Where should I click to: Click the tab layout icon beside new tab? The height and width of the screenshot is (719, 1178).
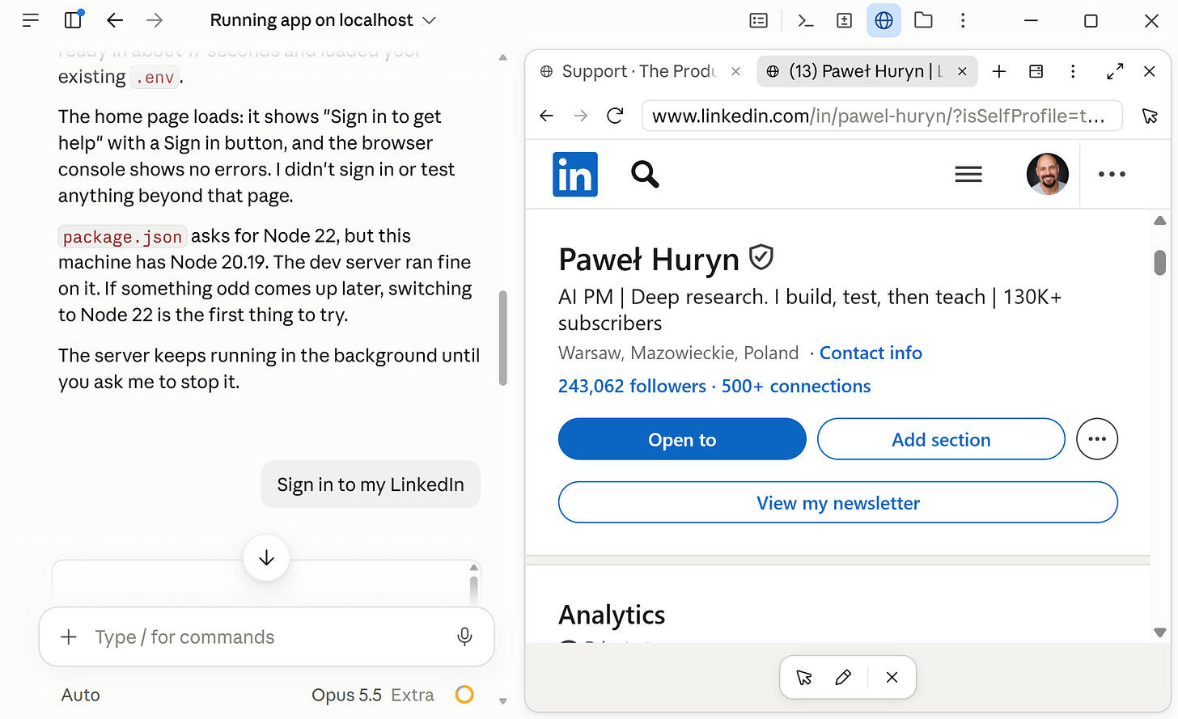click(x=1036, y=71)
